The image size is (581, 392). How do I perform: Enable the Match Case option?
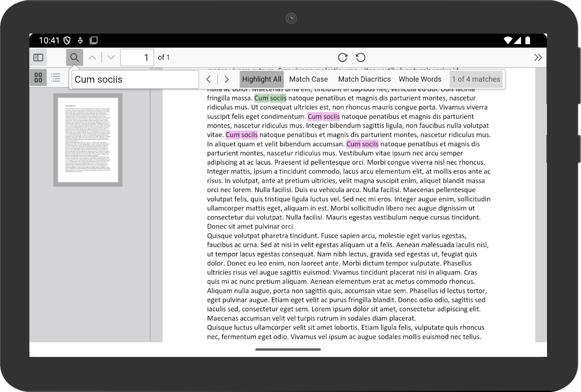(x=308, y=79)
